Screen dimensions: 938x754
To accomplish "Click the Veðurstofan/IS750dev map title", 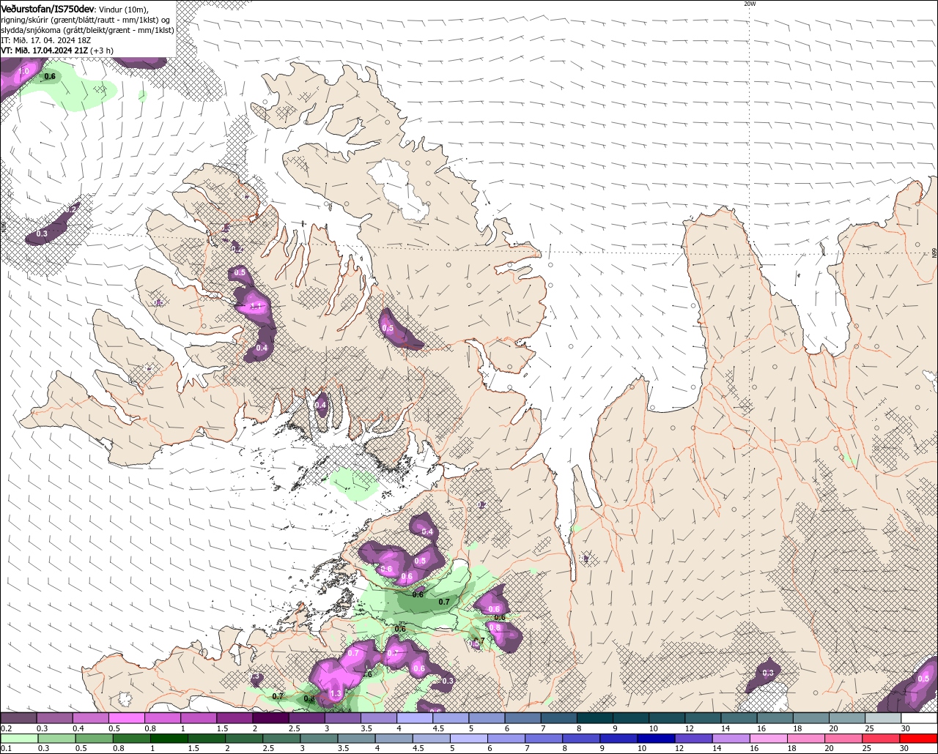I will [x=48, y=8].
